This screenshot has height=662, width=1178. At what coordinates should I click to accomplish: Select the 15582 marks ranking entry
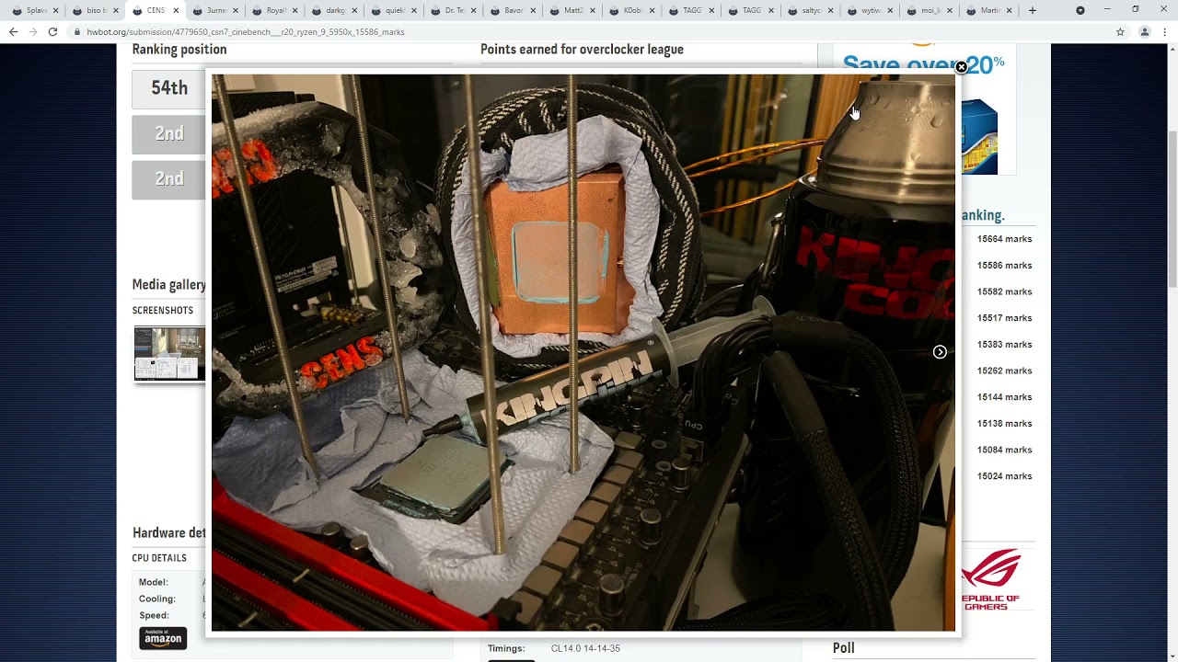click(1004, 291)
